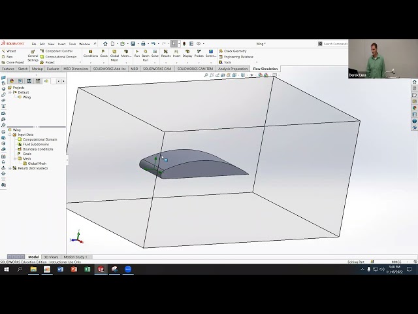
Task: Click Goals tool in ribbon
Action: click(103, 54)
